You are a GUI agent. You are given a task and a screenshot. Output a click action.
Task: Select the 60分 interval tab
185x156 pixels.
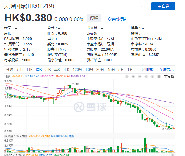[90, 70]
